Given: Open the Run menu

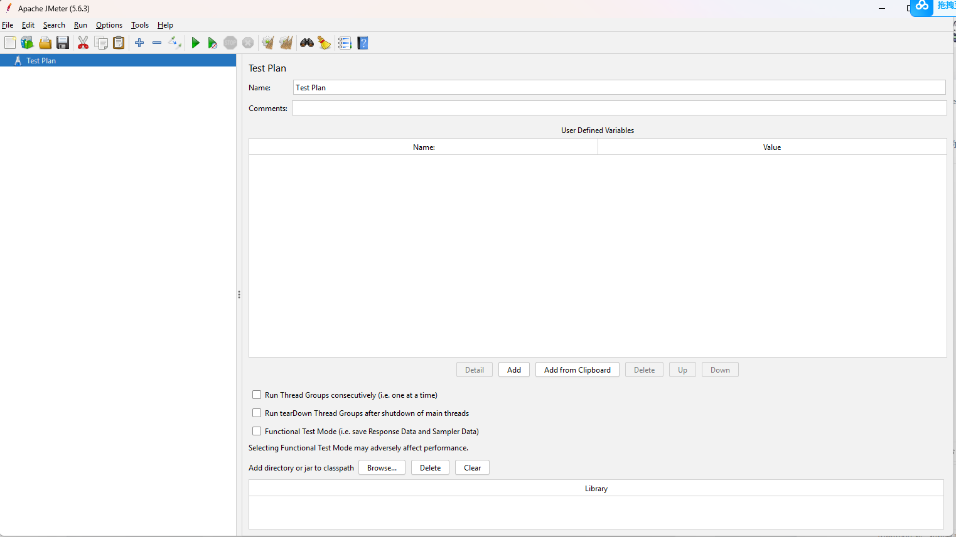Looking at the screenshot, I should coord(80,25).
